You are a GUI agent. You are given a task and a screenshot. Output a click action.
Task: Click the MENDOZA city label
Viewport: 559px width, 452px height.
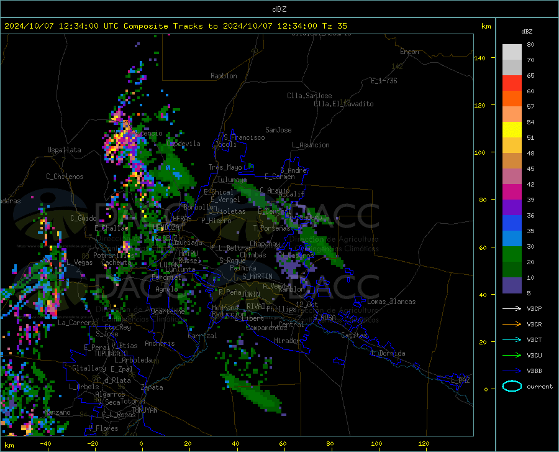[166, 228]
